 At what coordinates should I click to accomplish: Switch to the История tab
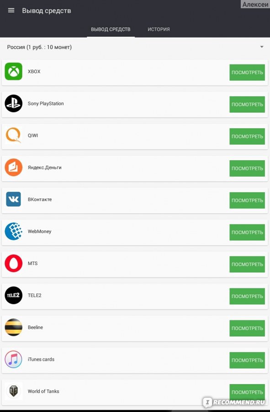(x=159, y=29)
